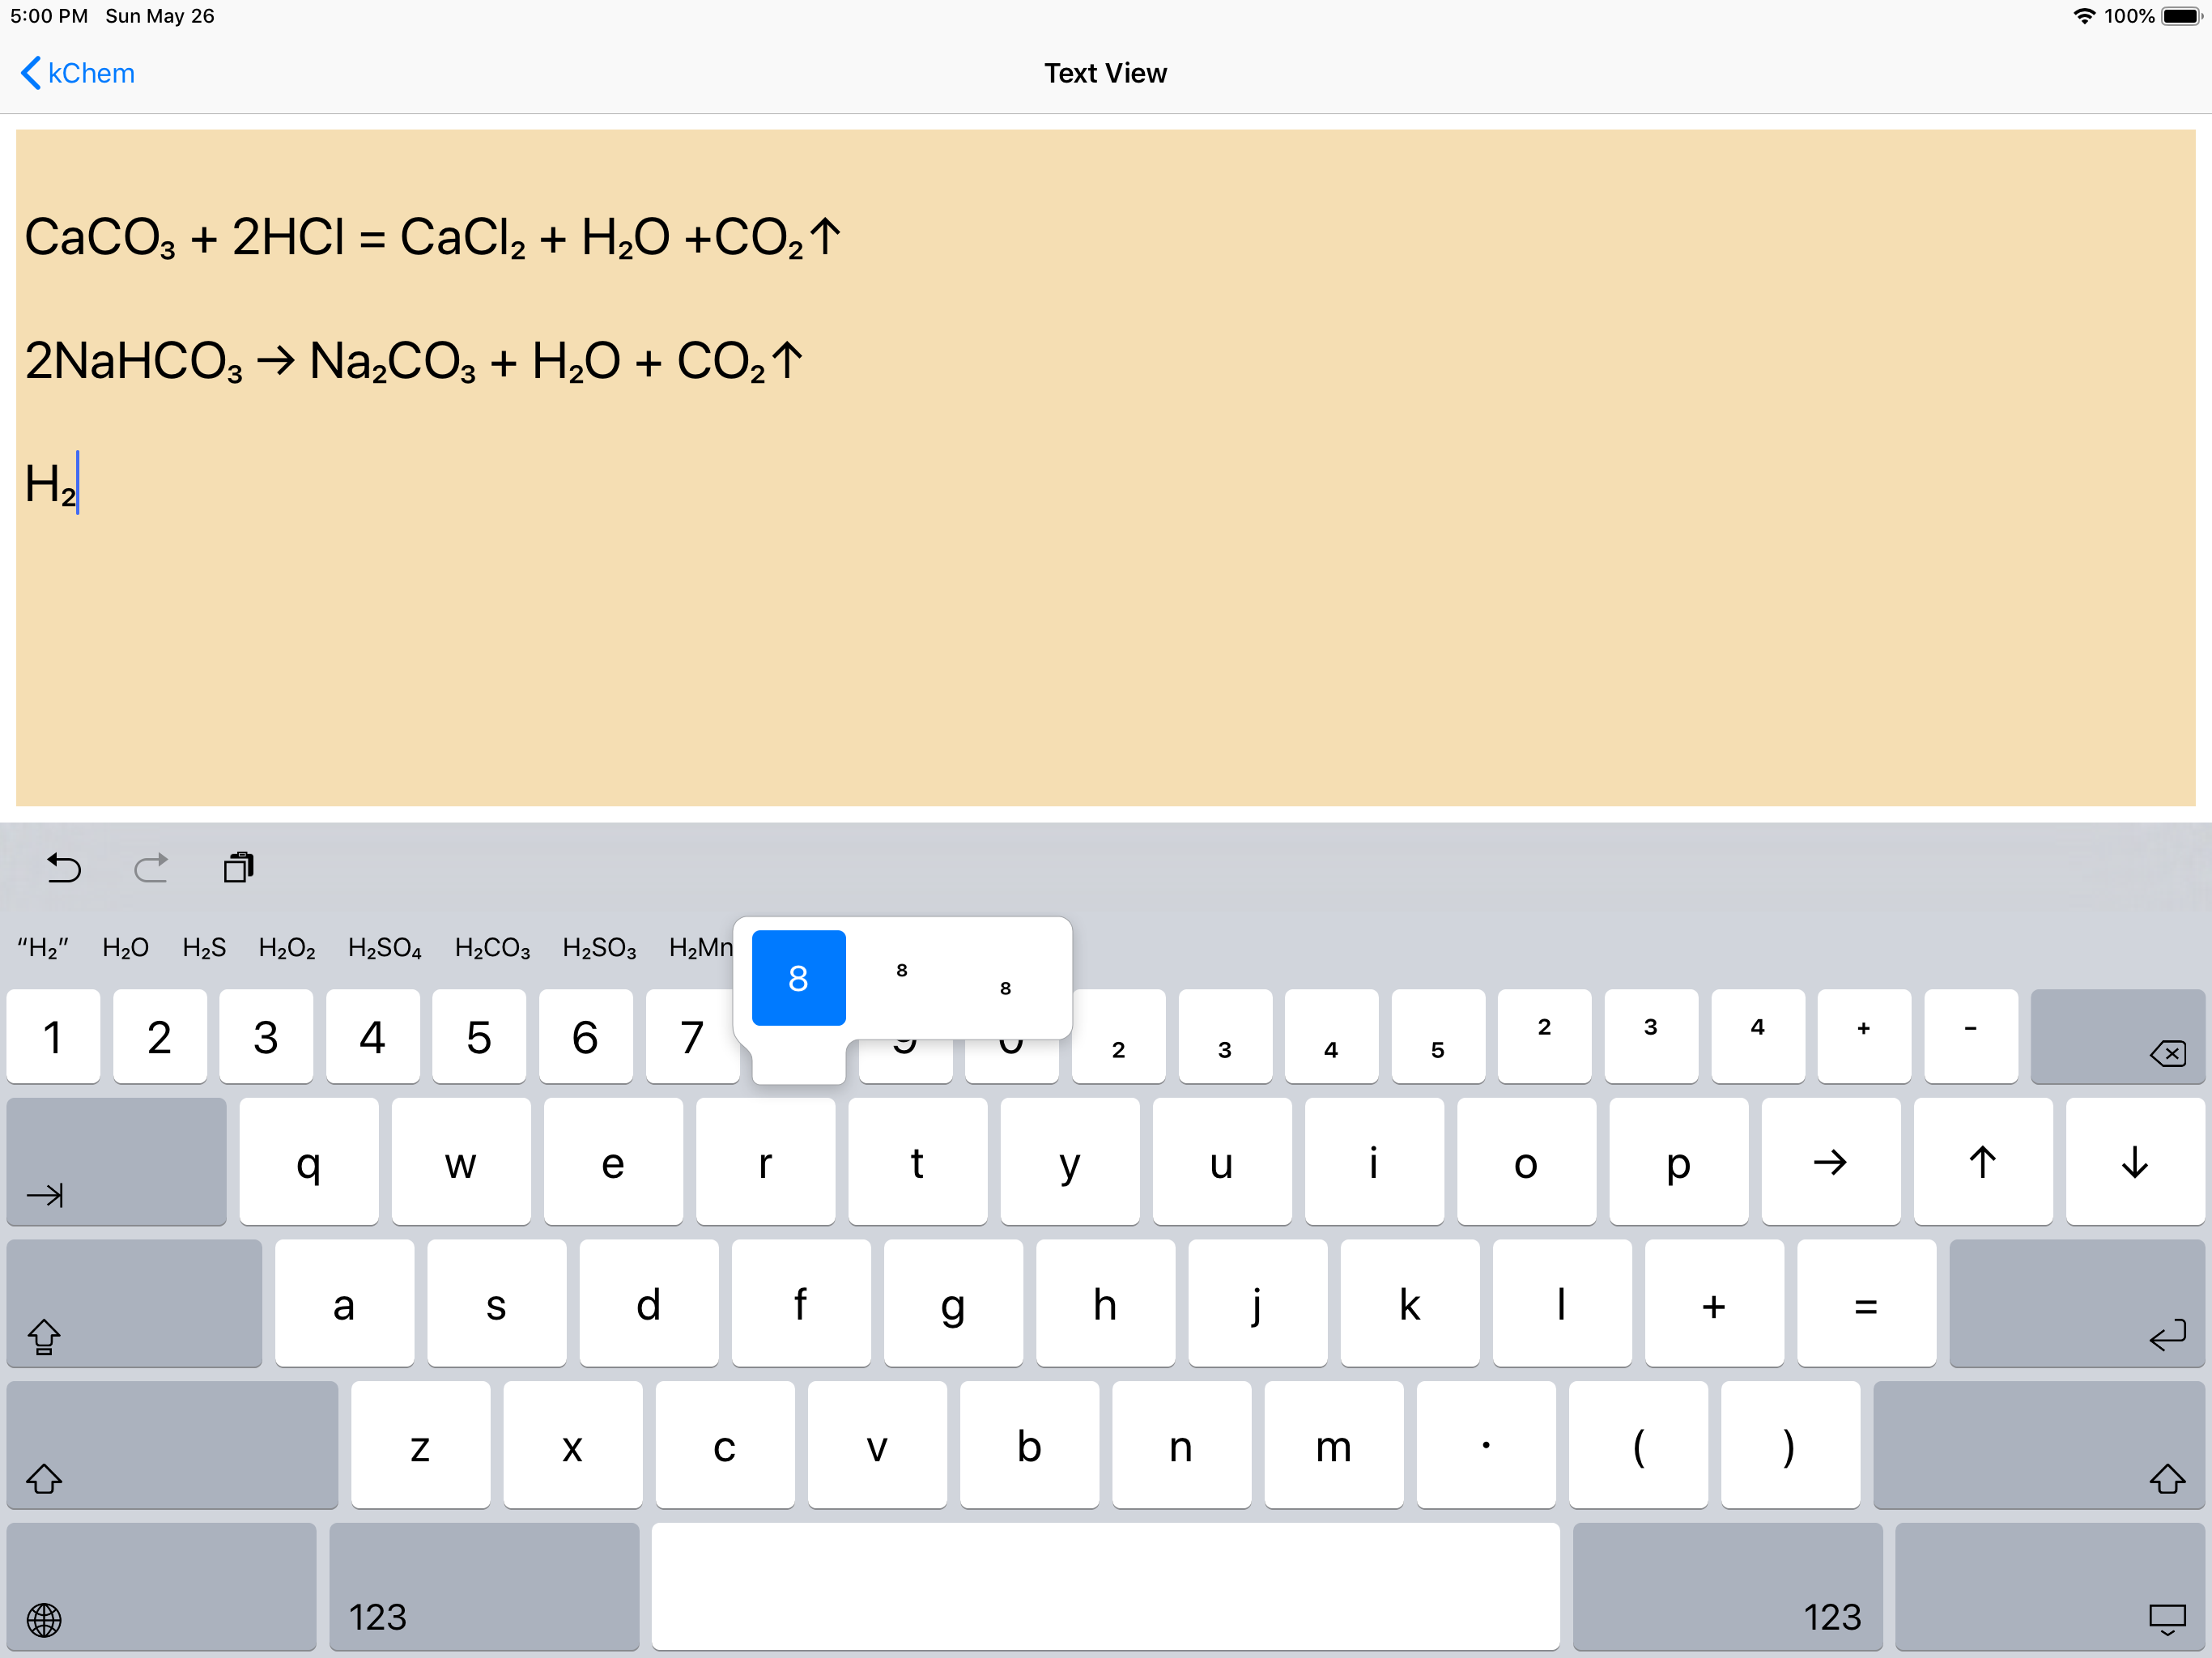Insert the down arrow precipitate symbol
Image resolution: width=2212 pixels, height=1658 pixels.
(x=2135, y=1162)
